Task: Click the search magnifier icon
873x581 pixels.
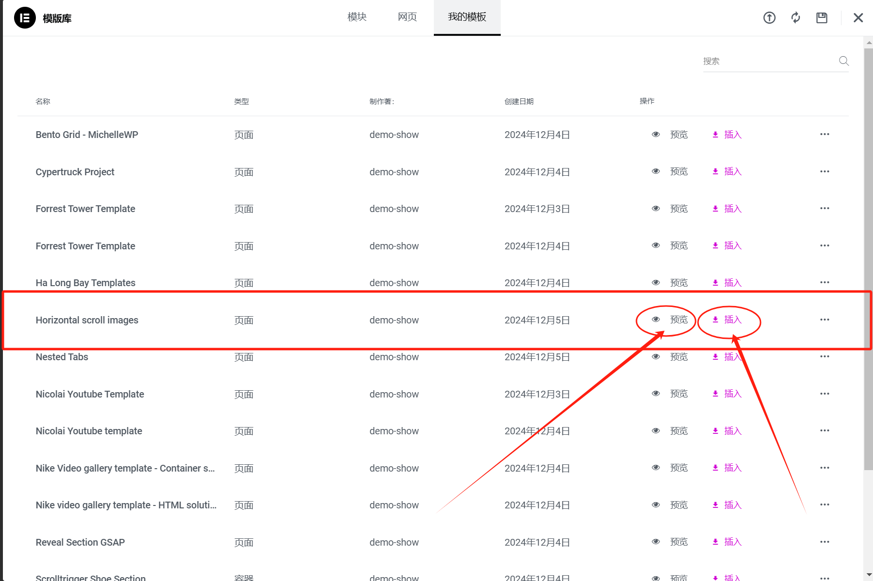Action: coord(843,61)
